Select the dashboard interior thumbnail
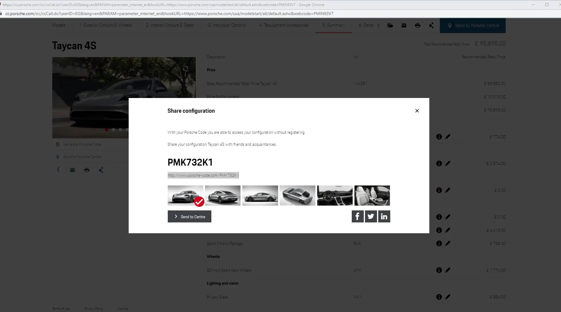Viewport: 561px width, 312px height. click(x=335, y=195)
